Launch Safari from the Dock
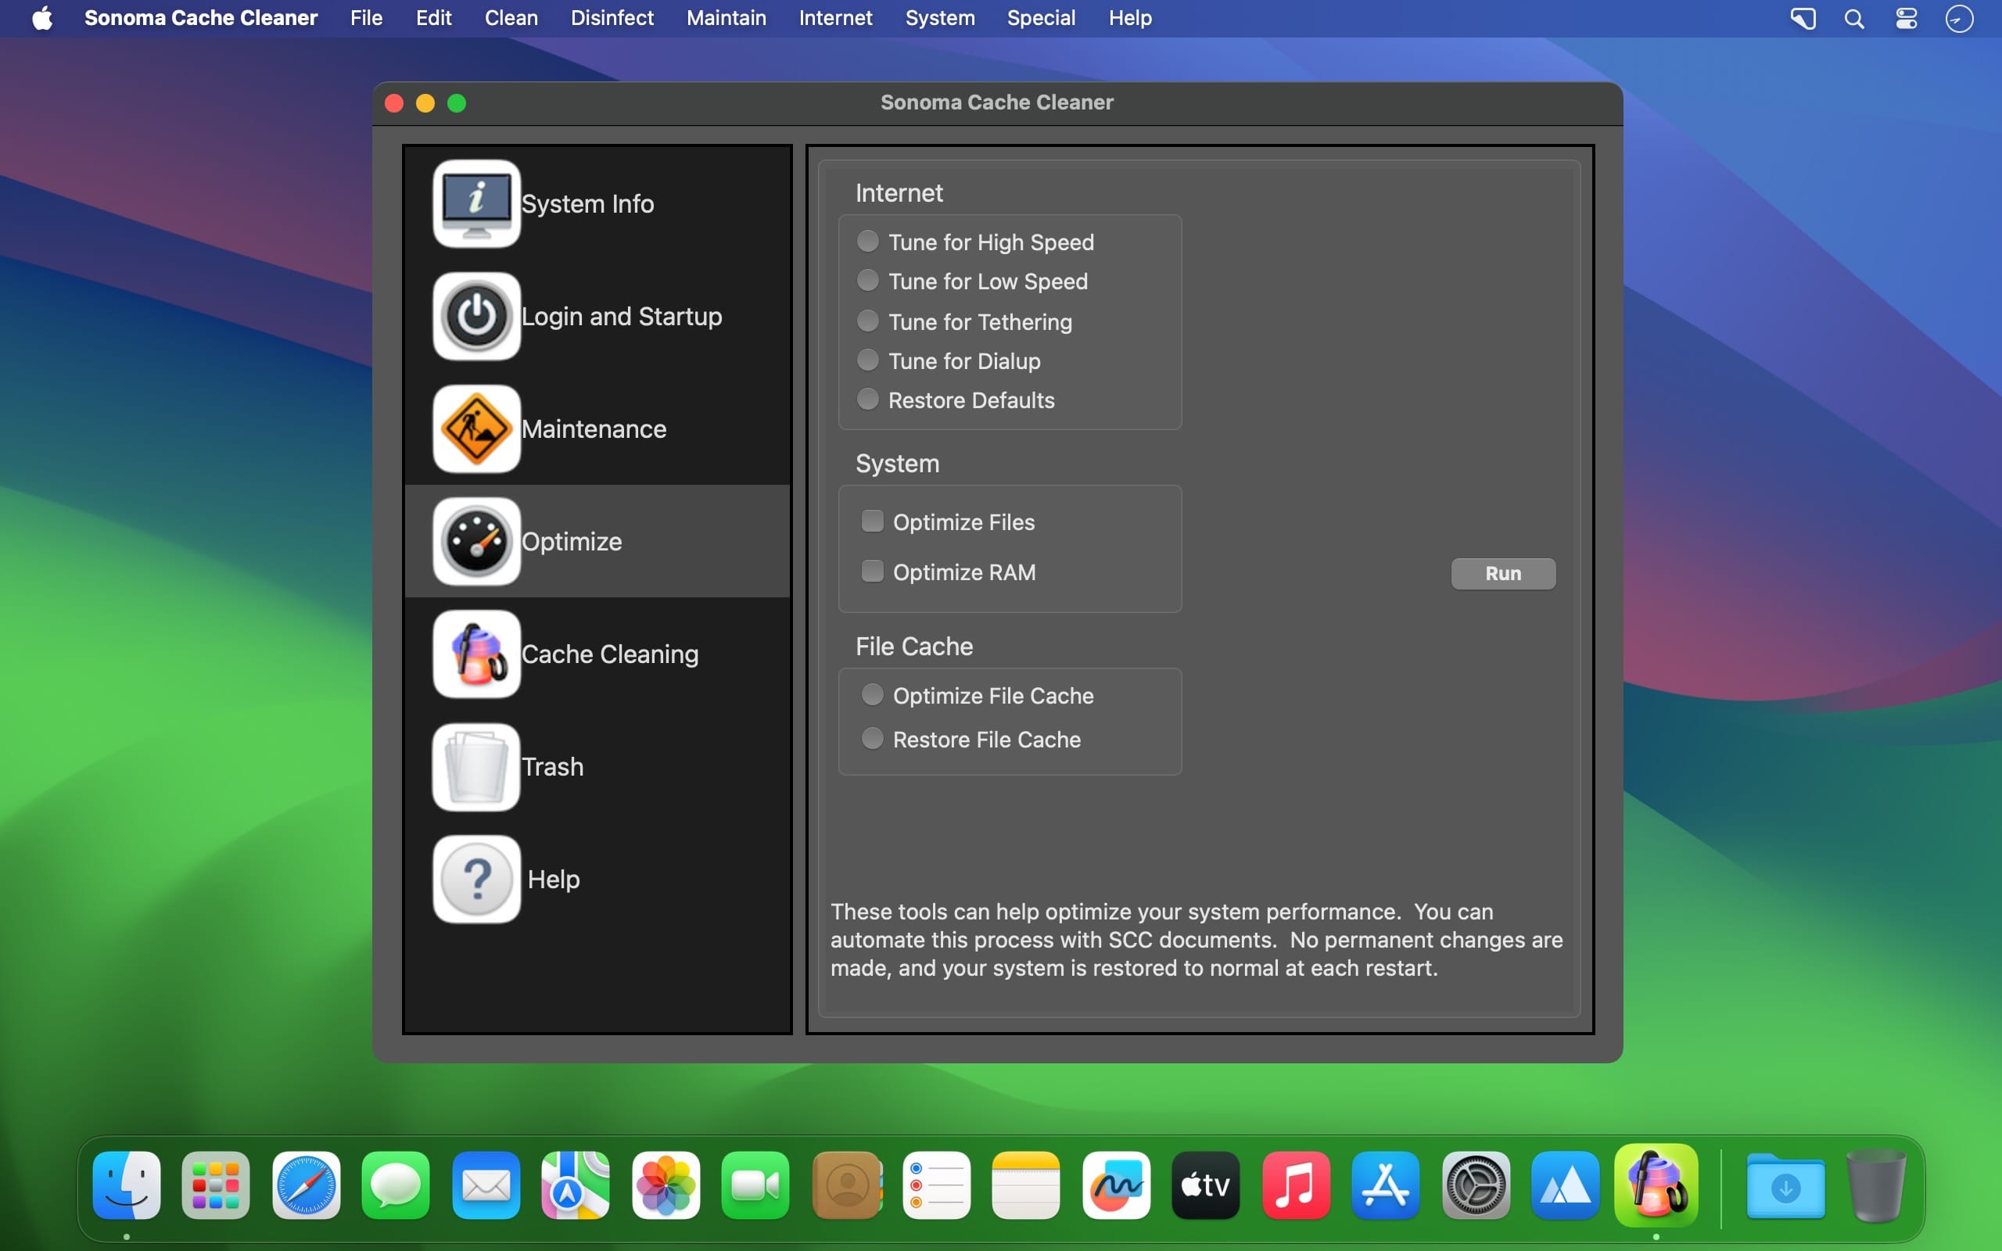Image resolution: width=2002 pixels, height=1251 pixels. click(x=306, y=1185)
